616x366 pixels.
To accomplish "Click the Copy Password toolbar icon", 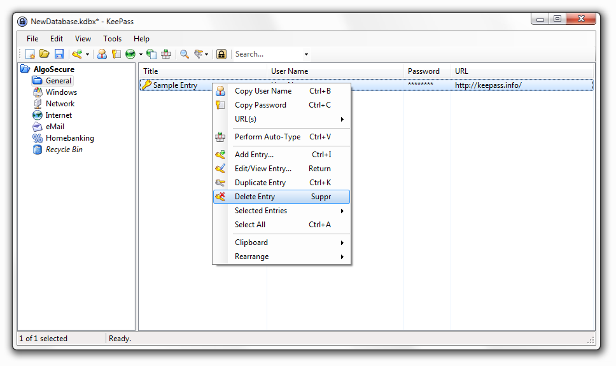I will pyautogui.click(x=116, y=54).
